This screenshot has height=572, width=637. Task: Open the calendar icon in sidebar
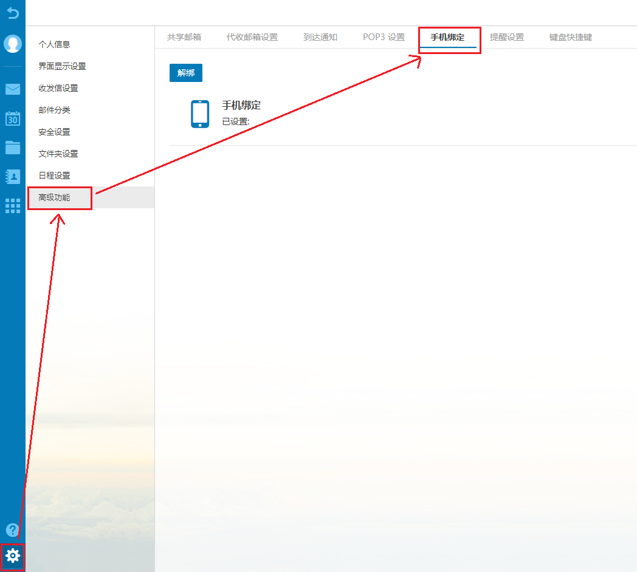(13, 118)
